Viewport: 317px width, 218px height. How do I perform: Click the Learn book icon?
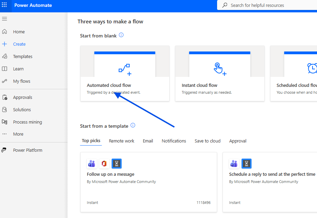coord(4,69)
